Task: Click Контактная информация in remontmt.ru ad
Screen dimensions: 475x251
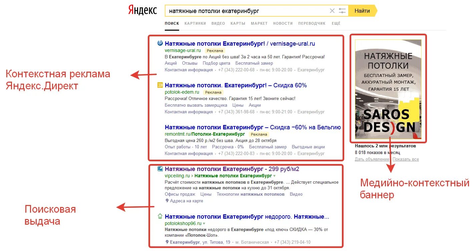Action: (x=189, y=154)
